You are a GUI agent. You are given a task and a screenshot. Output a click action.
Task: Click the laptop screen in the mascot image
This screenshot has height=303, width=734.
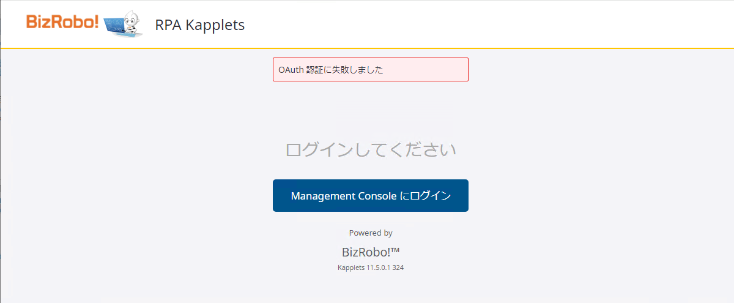point(114,26)
